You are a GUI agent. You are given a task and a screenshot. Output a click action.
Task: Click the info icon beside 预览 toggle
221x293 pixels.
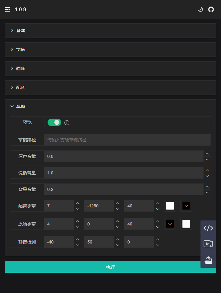[67, 123]
